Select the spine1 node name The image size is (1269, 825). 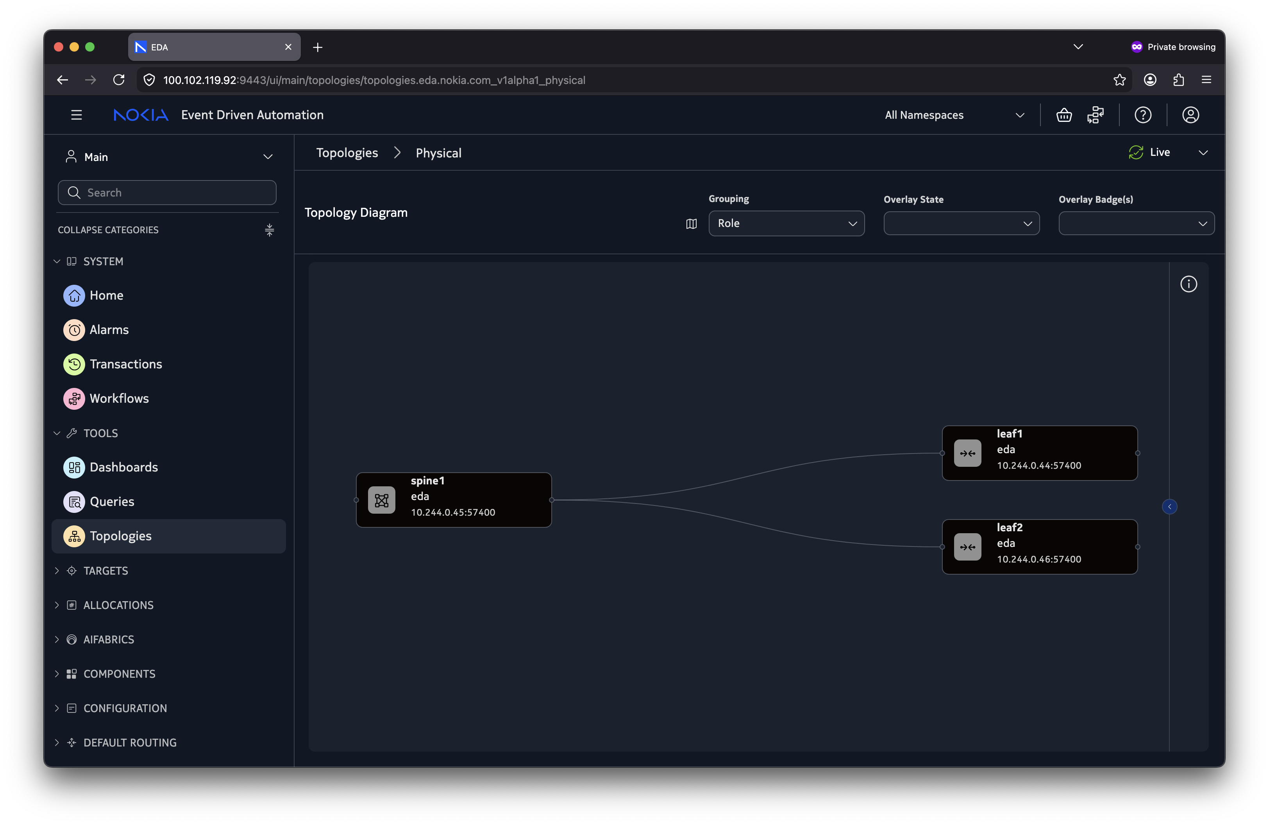click(x=427, y=481)
